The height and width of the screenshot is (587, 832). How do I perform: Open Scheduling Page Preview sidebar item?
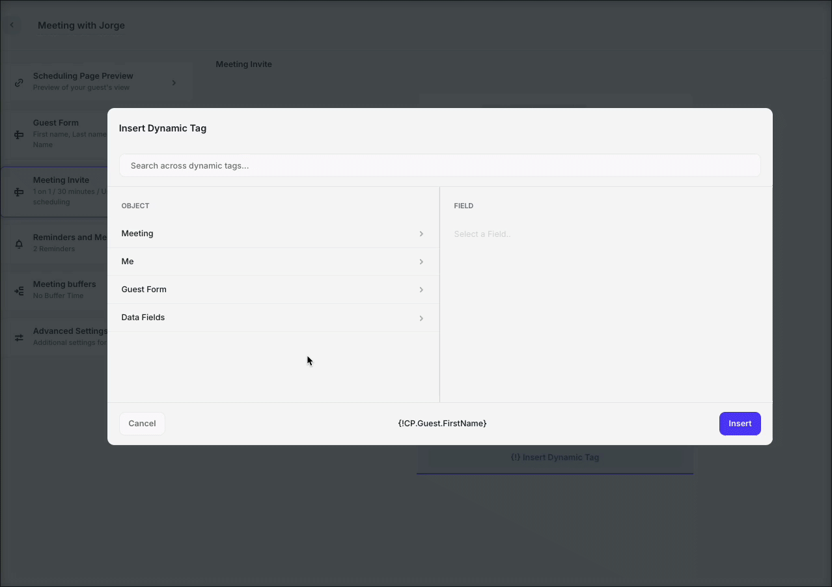click(96, 81)
